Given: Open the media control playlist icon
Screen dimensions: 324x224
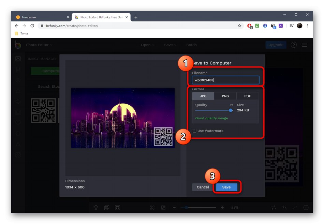Looking at the screenshot, I should [x=292, y=26].
